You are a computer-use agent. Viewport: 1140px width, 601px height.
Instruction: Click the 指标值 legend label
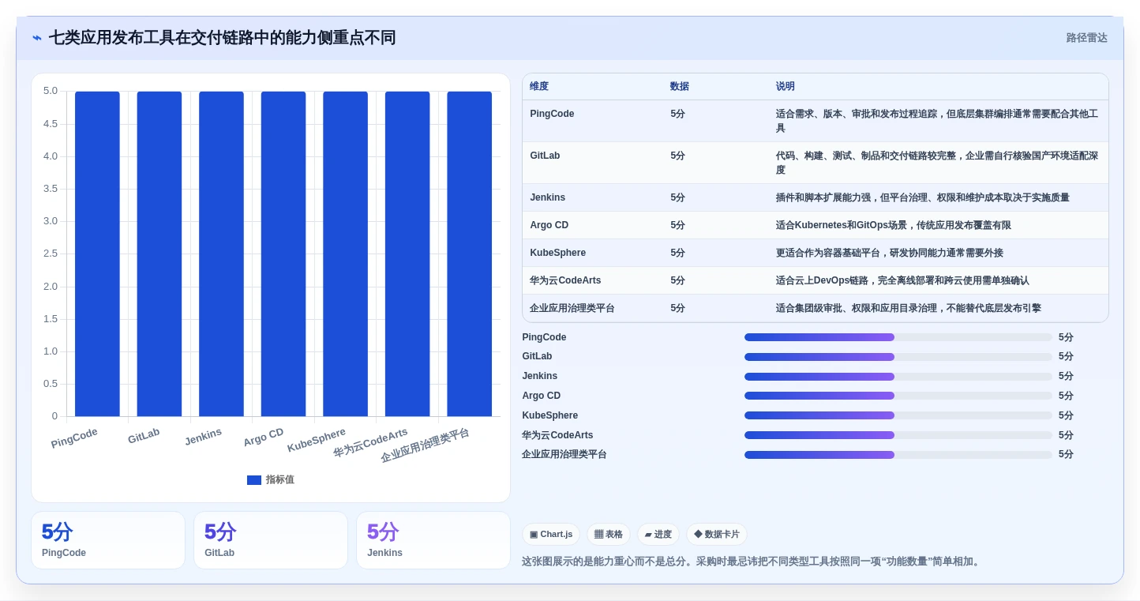point(279,480)
